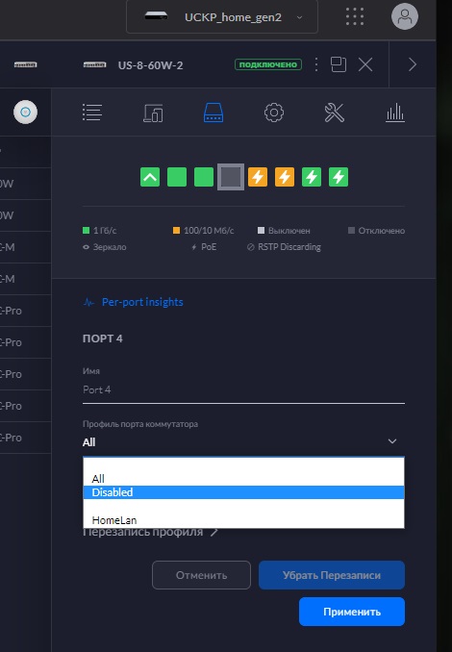Collapse the switch port profile dropdown arrow
The height and width of the screenshot is (652, 452).
pyautogui.click(x=392, y=441)
